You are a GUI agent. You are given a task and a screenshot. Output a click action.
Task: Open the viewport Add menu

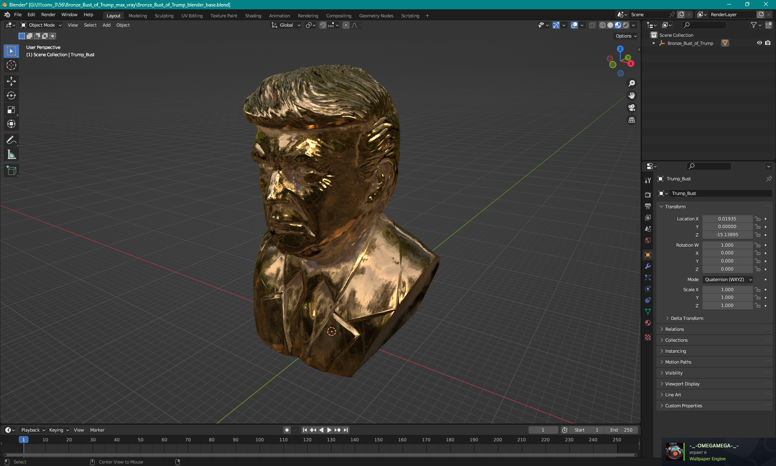pyautogui.click(x=106, y=25)
